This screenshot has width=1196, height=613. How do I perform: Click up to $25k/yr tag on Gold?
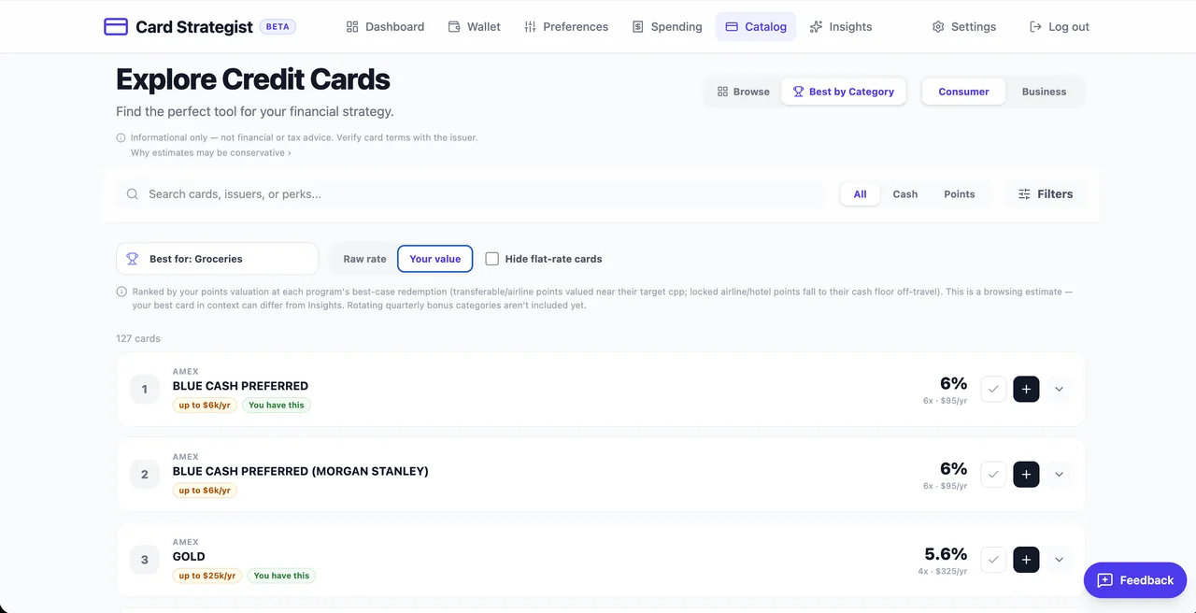click(x=207, y=576)
